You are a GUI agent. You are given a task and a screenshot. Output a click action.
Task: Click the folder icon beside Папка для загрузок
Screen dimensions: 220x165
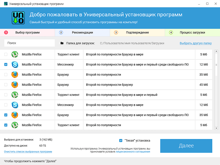[x=62, y=43]
